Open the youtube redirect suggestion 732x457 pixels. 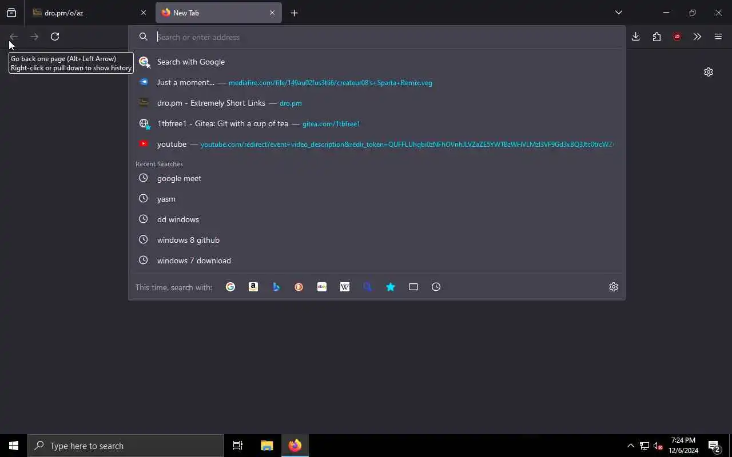click(377, 144)
